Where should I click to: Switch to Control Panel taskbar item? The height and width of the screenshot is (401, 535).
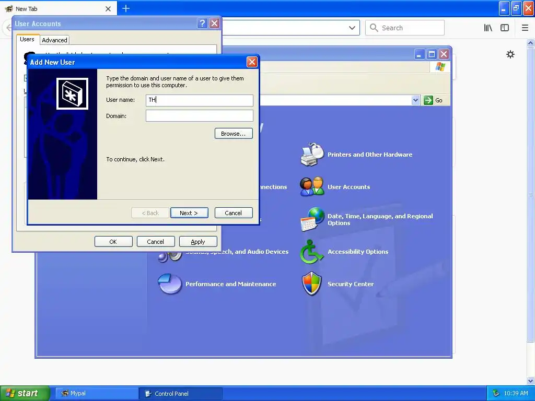click(181, 394)
